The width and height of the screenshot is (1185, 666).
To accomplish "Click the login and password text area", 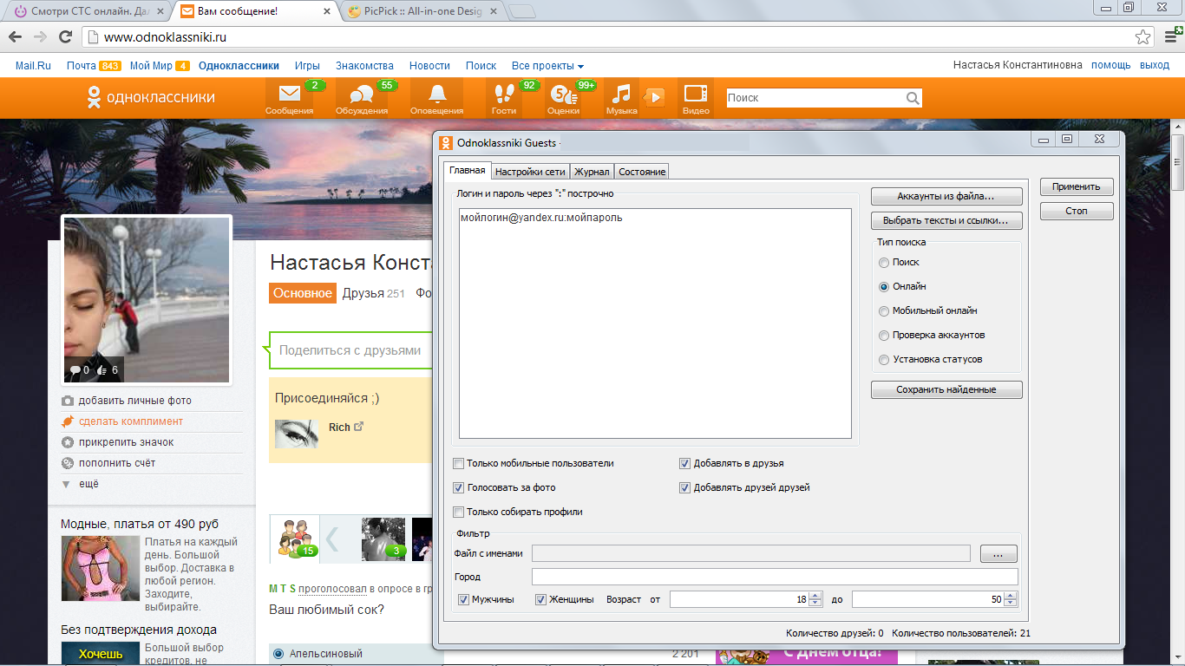I will point(655,323).
